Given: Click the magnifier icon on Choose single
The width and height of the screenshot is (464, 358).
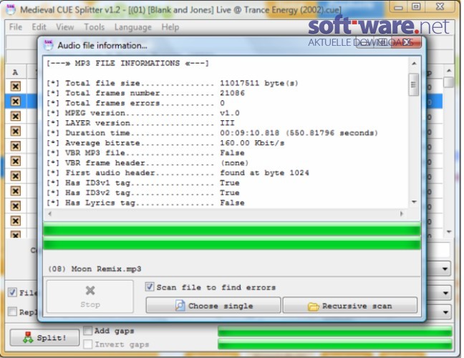Looking at the screenshot, I should click(x=180, y=305).
